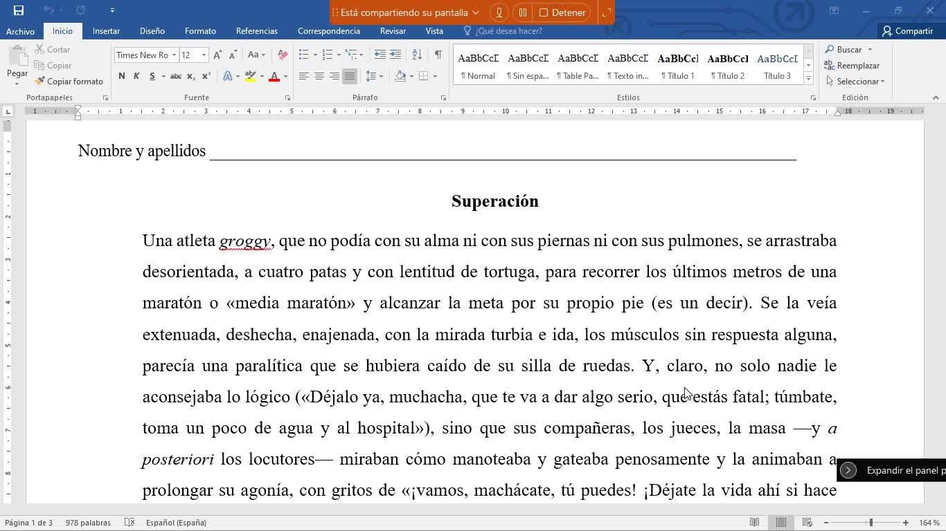
Task: Cut selection with Cortar
Action: 53,50
